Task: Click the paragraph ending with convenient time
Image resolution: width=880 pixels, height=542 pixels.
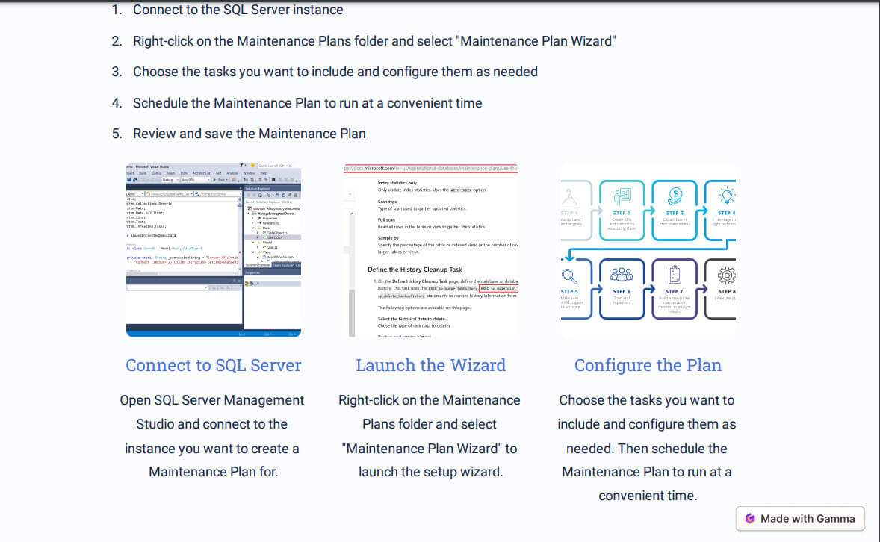Action: click(646, 448)
